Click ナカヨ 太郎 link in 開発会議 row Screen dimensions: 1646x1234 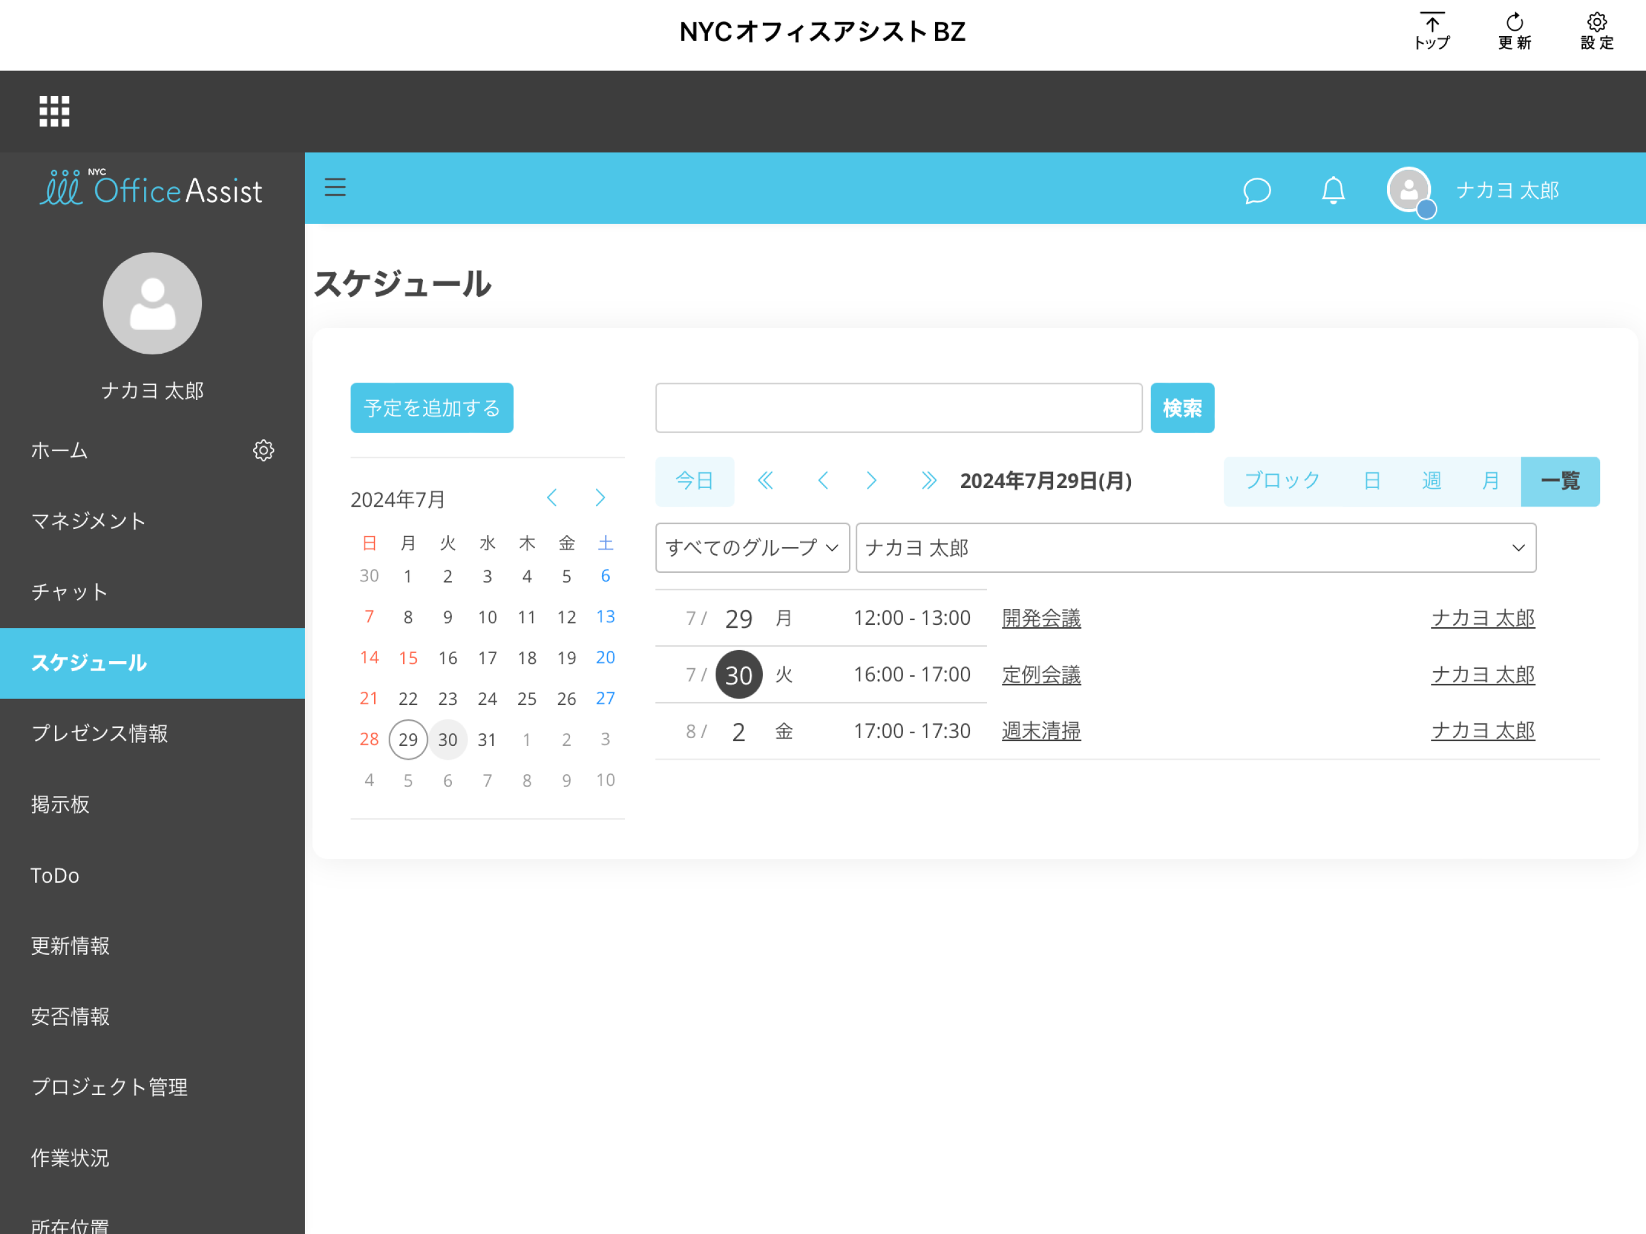(x=1483, y=618)
